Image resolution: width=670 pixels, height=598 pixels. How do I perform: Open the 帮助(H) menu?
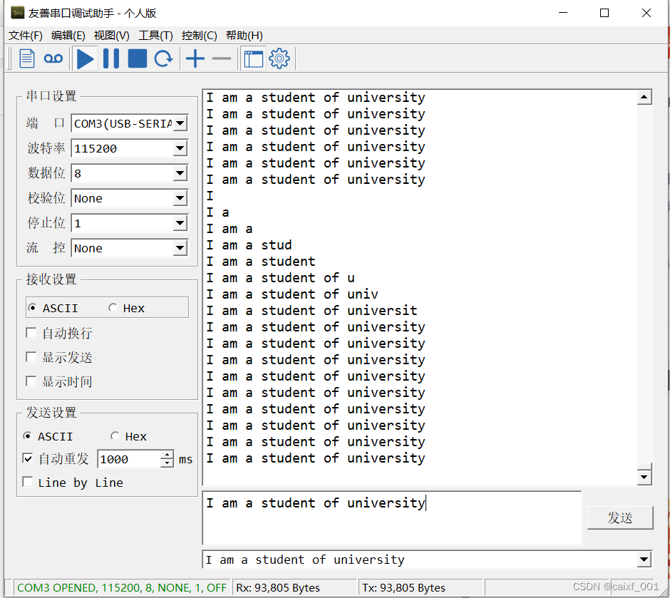244,36
